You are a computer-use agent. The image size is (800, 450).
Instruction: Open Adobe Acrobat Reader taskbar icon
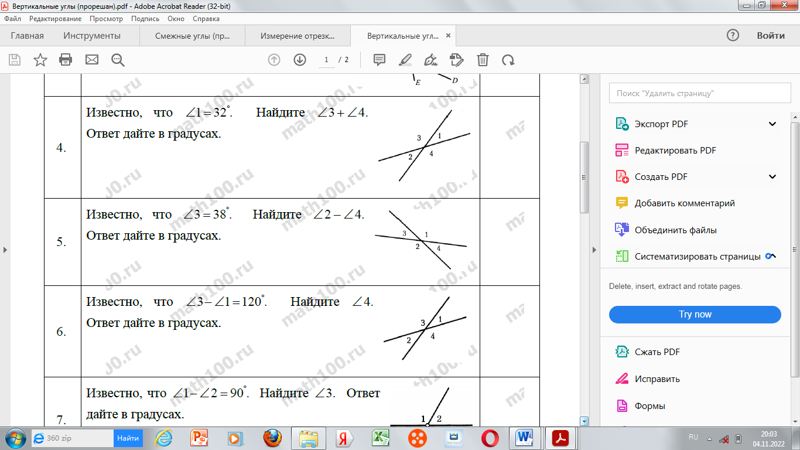click(x=561, y=438)
